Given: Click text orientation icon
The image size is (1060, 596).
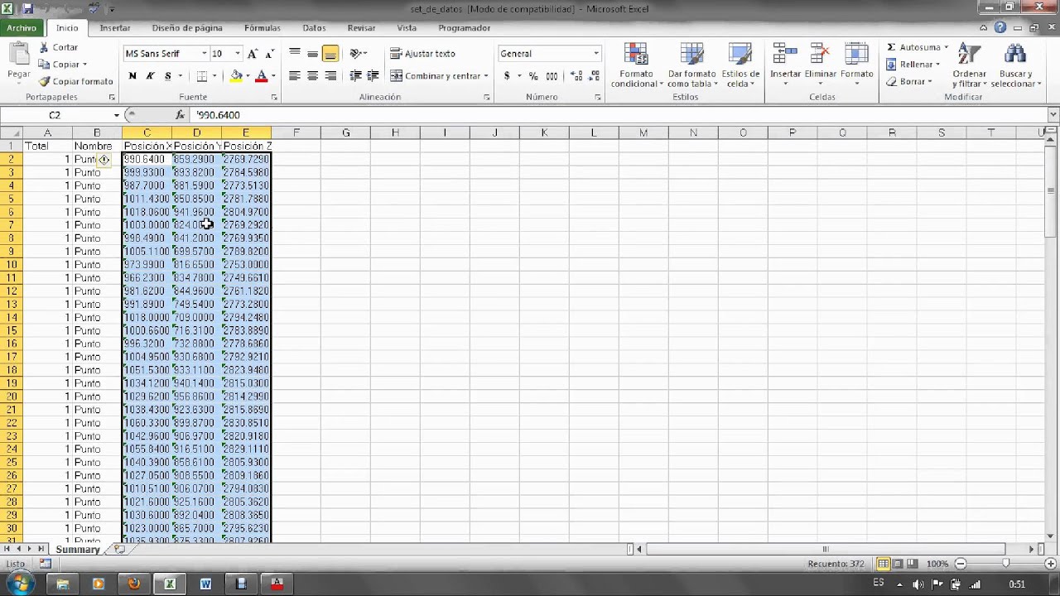Looking at the screenshot, I should [x=356, y=54].
